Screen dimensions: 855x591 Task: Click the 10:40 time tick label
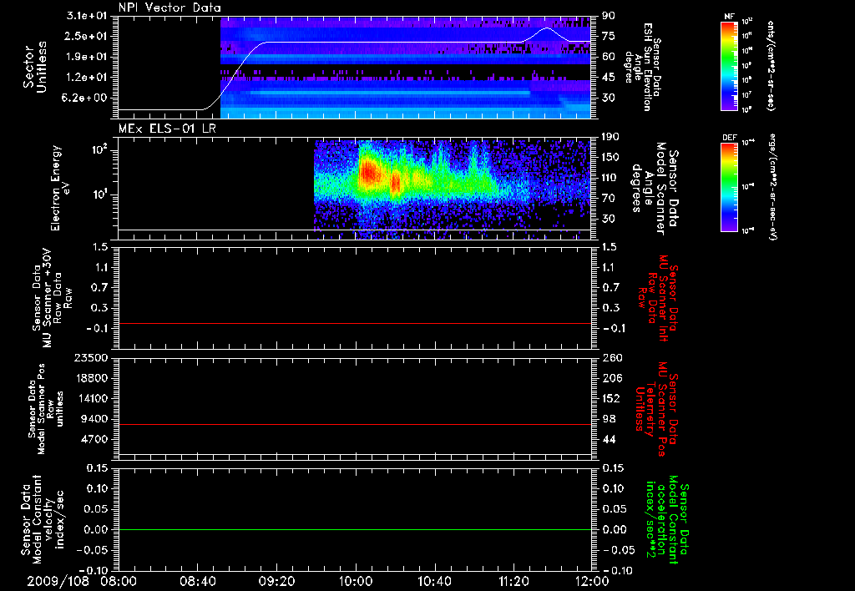click(x=434, y=581)
